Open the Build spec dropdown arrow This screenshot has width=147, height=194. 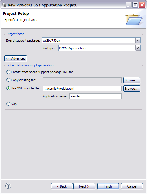tap(138, 48)
